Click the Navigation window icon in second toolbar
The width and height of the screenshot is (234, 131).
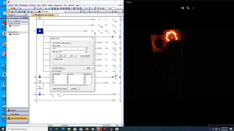[9, 12]
